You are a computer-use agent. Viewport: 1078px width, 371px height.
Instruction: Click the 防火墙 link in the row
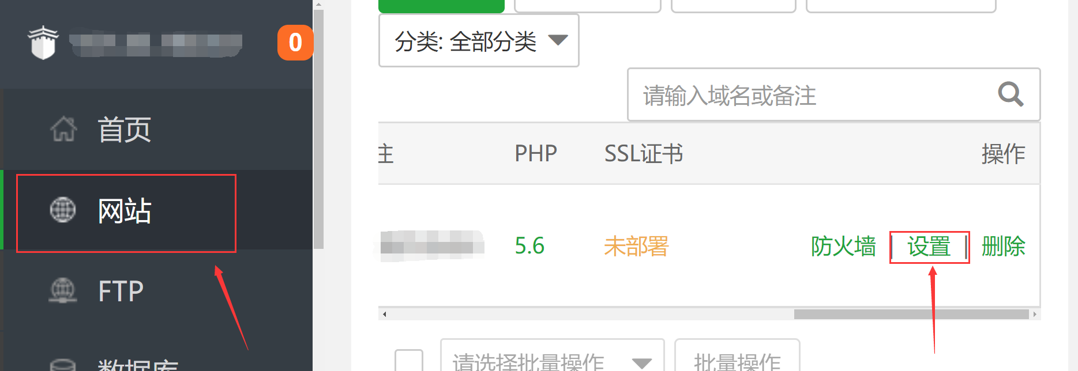coord(843,247)
